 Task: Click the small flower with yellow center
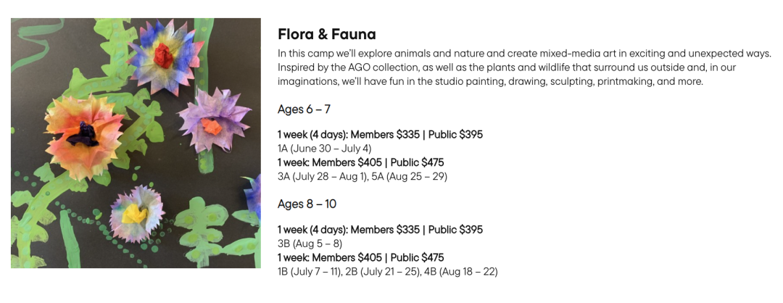(x=136, y=213)
